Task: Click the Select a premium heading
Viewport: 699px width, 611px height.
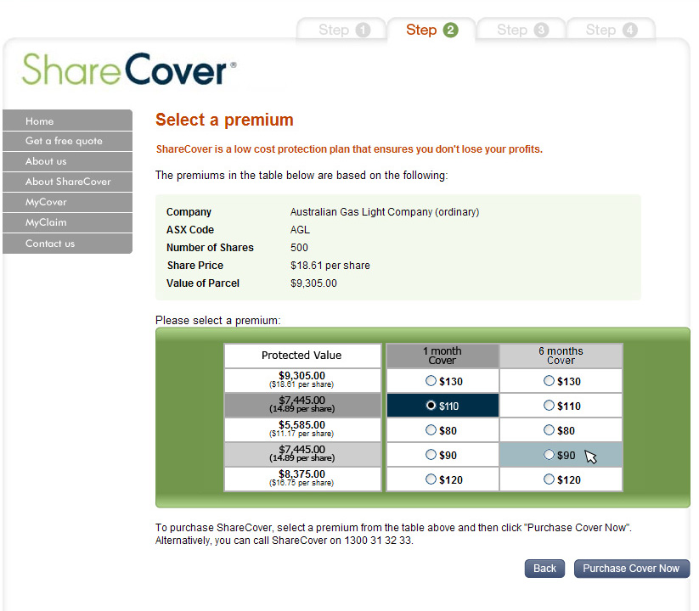Action: click(224, 120)
